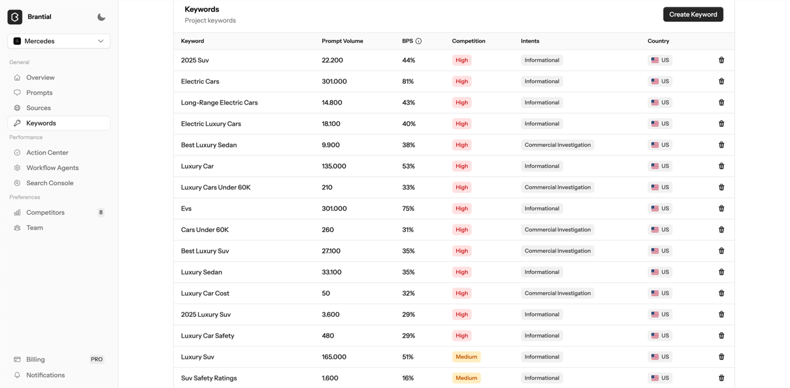Toggle dark mode with the moon icon

coord(101,17)
